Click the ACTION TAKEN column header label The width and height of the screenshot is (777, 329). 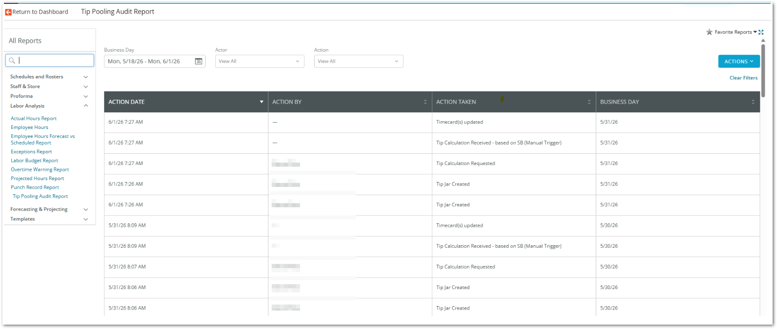[456, 102]
